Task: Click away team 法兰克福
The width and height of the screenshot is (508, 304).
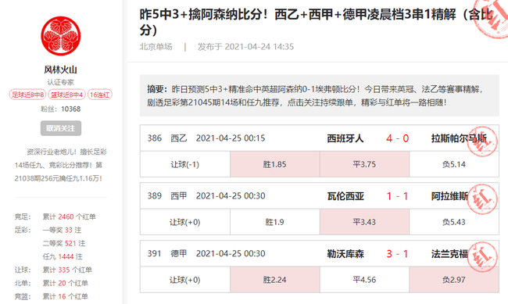Action: pyautogui.click(x=449, y=254)
